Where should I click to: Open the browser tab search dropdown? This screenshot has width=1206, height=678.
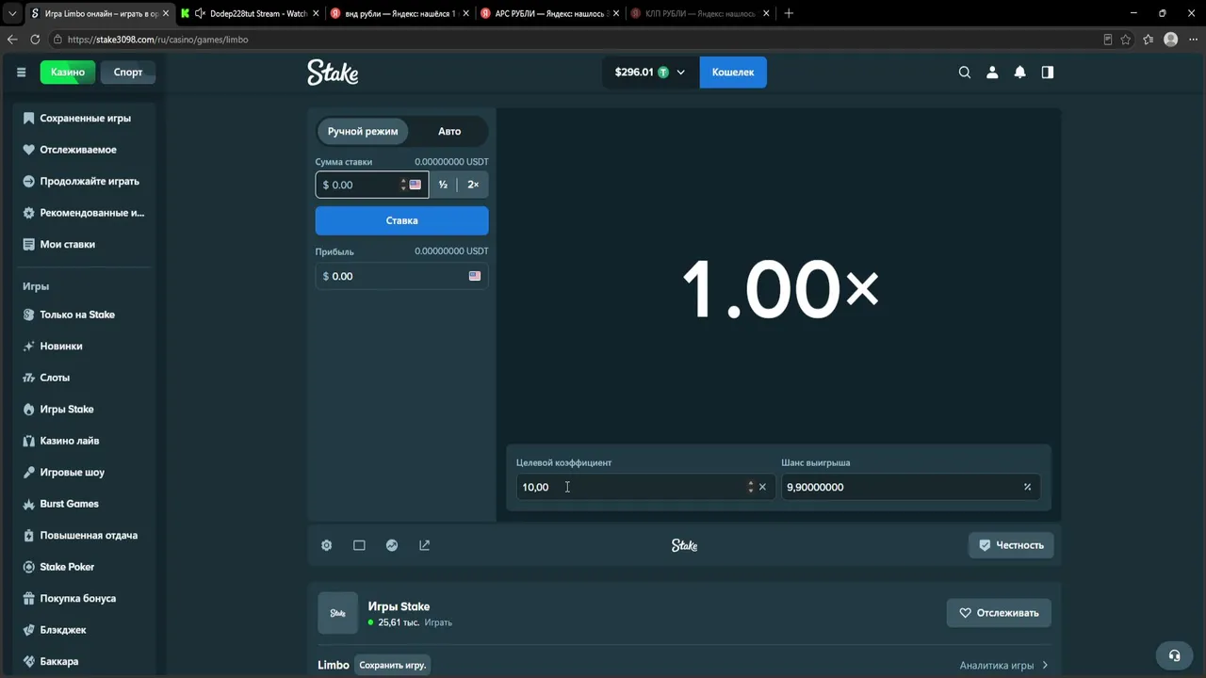[x=12, y=13]
